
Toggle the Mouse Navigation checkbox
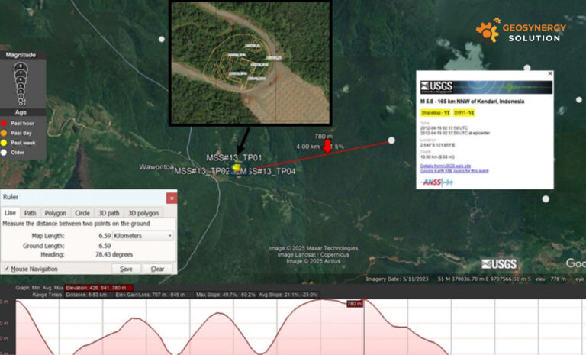coord(6,269)
